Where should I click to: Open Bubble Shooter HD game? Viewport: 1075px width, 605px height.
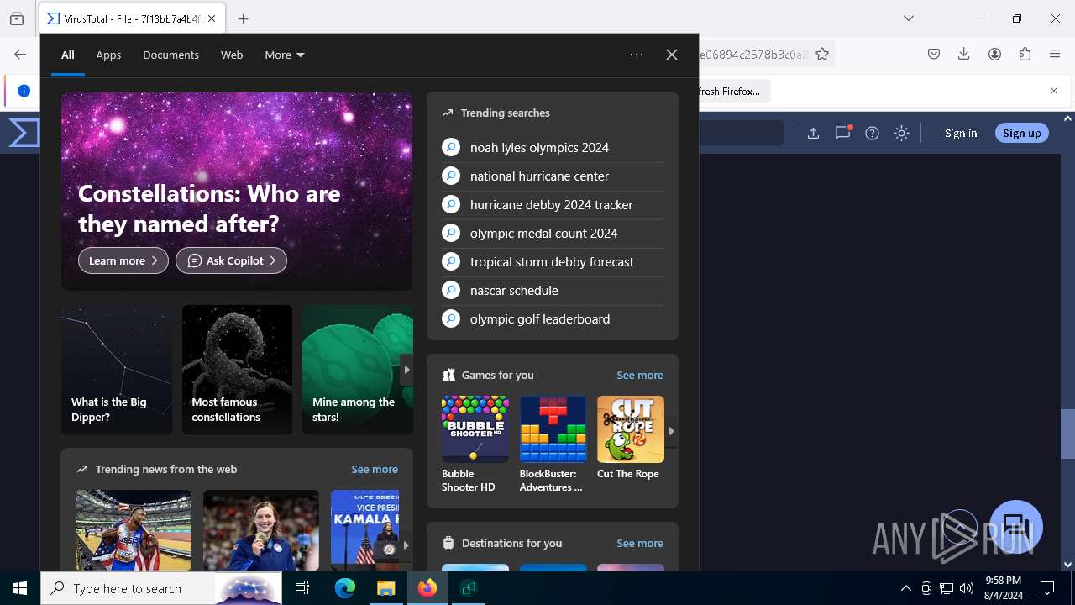[x=475, y=445]
